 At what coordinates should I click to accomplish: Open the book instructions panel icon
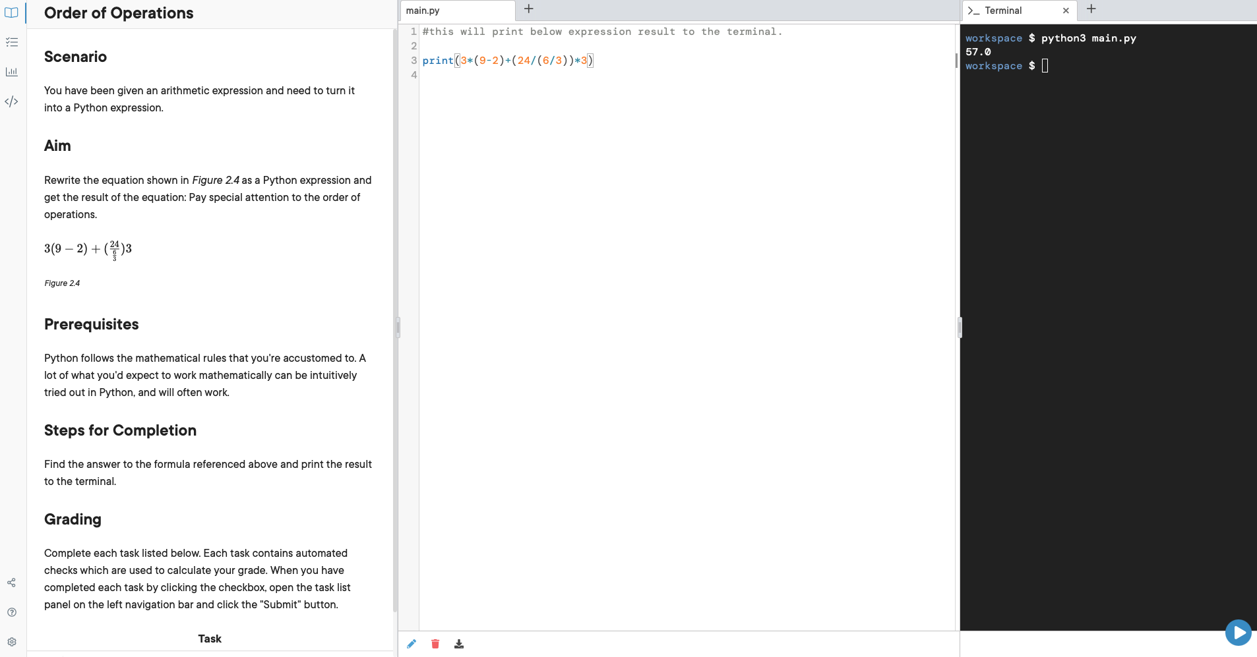click(x=11, y=13)
